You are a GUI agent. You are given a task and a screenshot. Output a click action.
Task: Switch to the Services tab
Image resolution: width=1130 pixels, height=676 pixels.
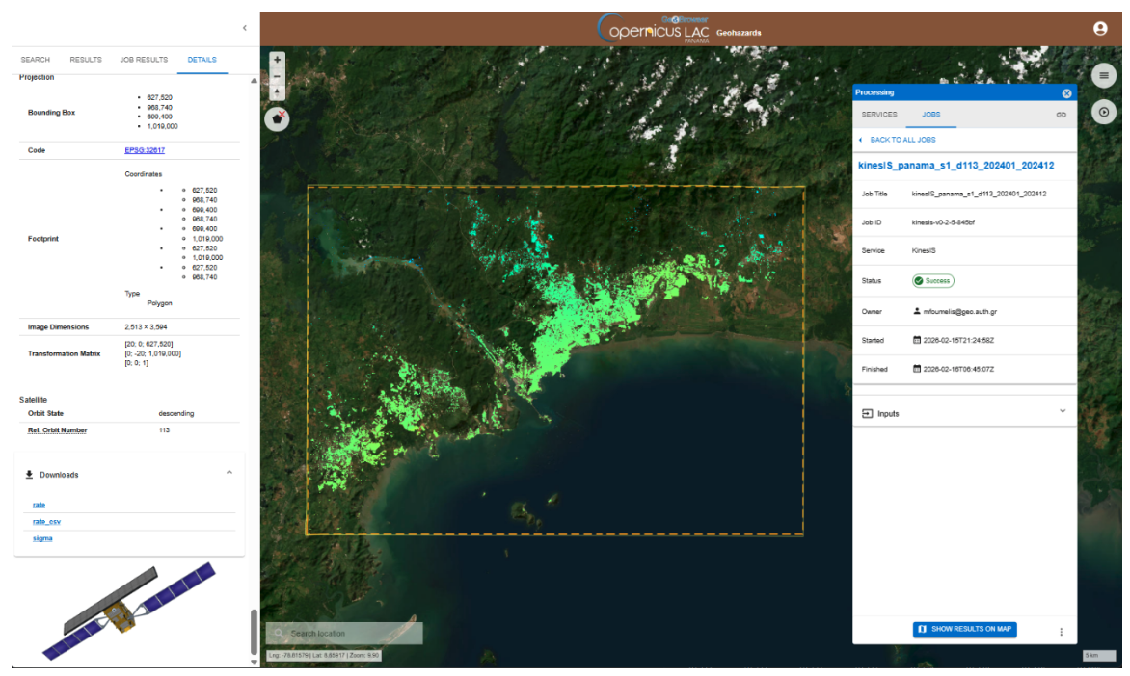coord(878,115)
